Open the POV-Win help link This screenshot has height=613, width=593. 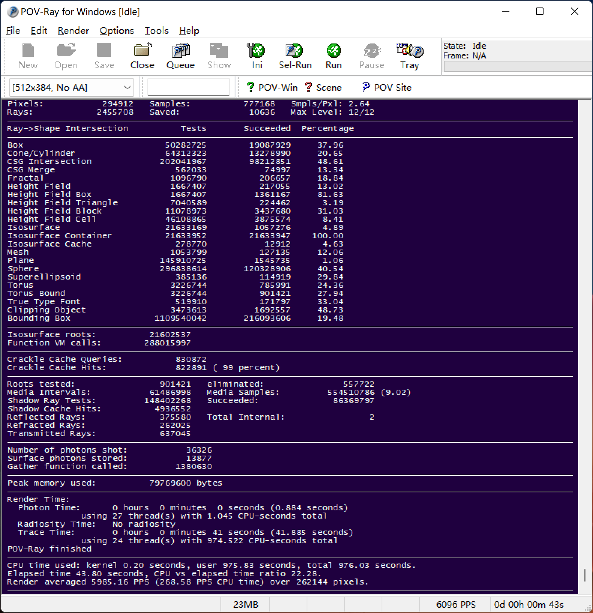[273, 87]
